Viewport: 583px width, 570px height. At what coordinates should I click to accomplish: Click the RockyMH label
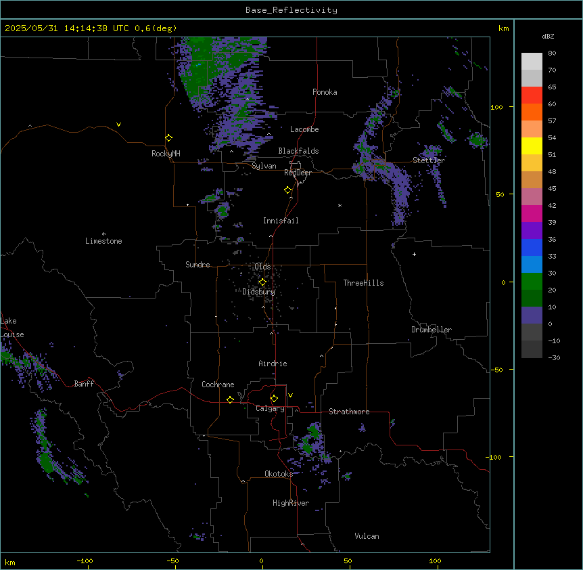point(166,154)
